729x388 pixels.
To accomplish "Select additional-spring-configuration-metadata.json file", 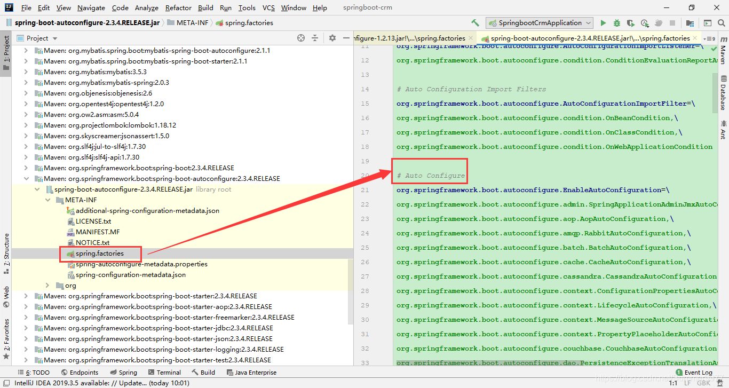I will [x=147, y=211].
